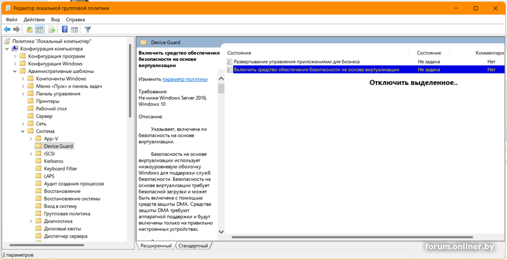Click the Kerberos folder icon
This screenshot has height=260, width=507.
[39, 161]
